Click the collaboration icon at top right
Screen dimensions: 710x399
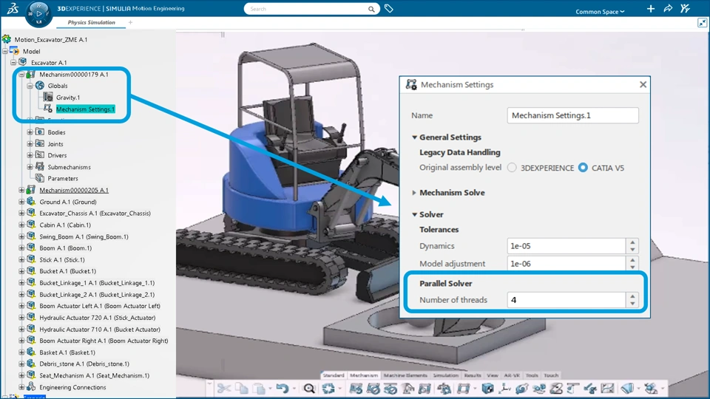pos(685,9)
